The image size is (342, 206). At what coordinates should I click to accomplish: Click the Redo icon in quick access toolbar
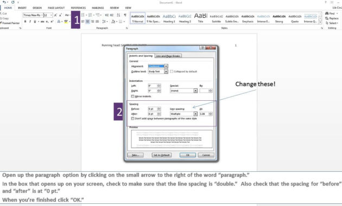tap(12, 2)
